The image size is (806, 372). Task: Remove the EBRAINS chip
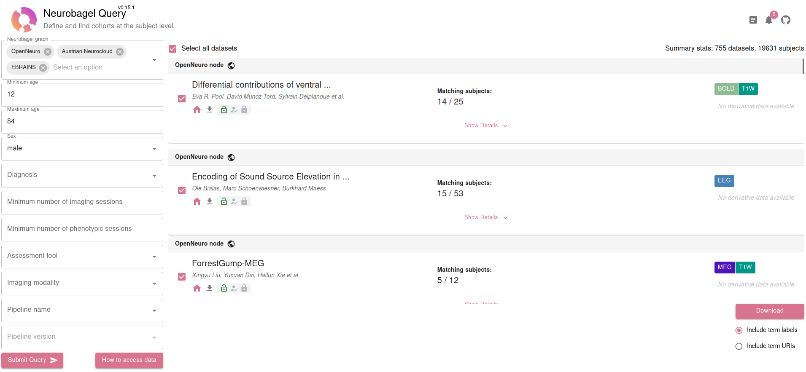[43, 67]
